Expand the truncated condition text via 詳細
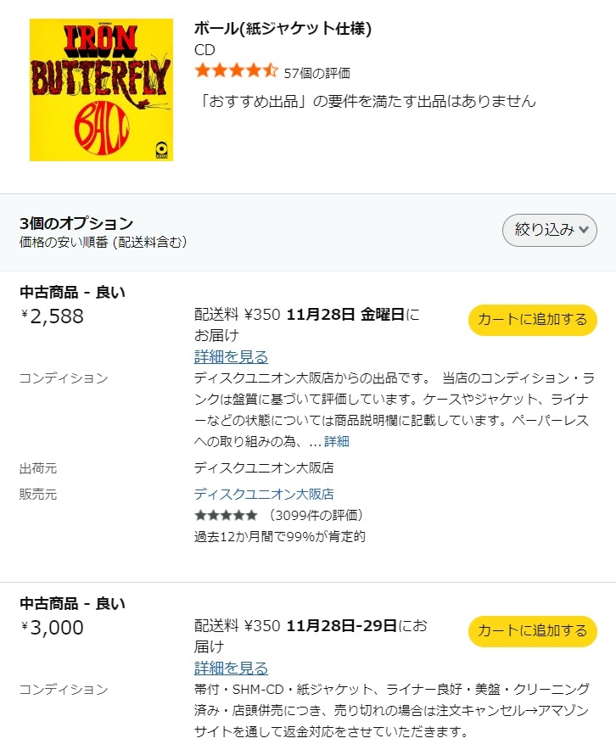The height and width of the screenshot is (744, 616). (x=337, y=441)
